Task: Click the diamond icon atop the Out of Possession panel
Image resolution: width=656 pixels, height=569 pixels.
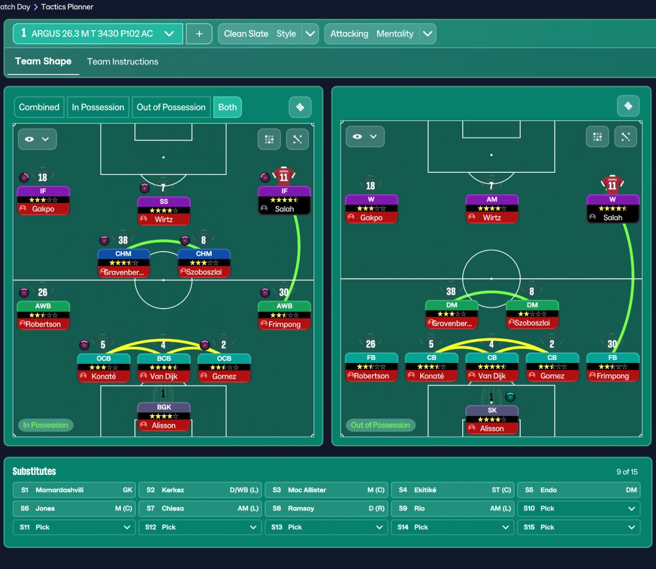Action: (628, 106)
